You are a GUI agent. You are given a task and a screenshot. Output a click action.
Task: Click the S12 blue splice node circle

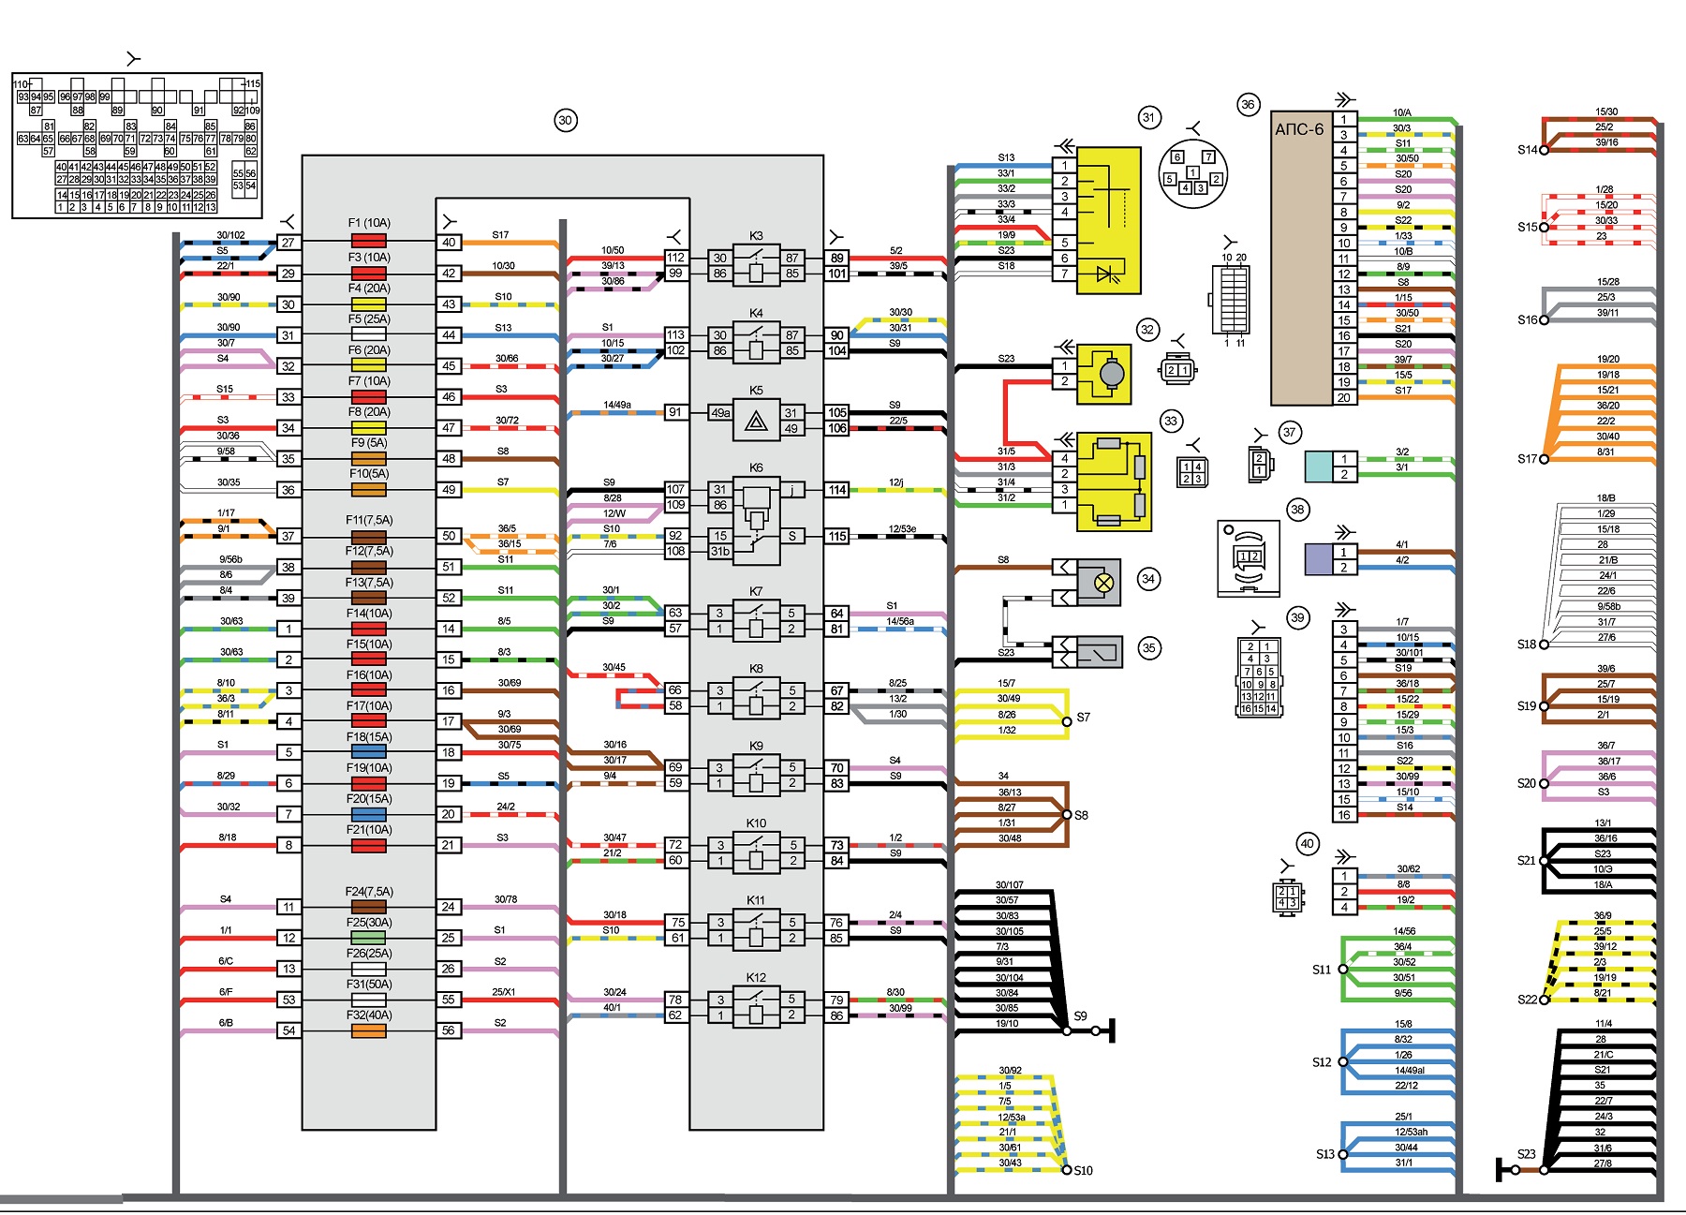pyautogui.click(x=1343, y=1062)
